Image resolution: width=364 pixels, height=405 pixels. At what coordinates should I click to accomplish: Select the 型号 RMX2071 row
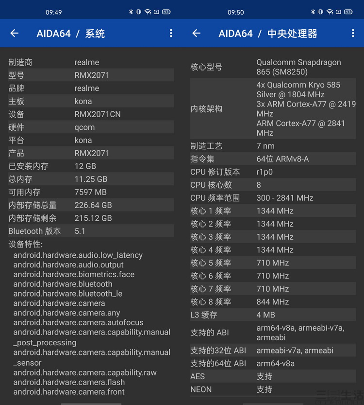[x=91, y=75]
